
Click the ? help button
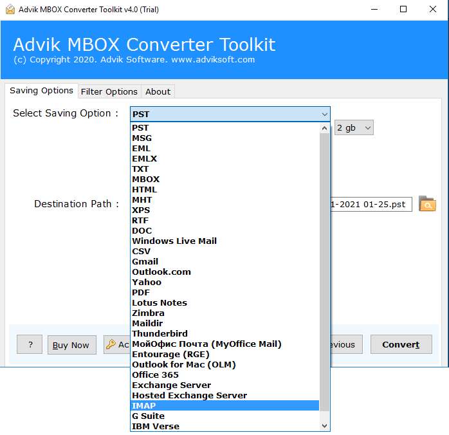pos(30,344)
